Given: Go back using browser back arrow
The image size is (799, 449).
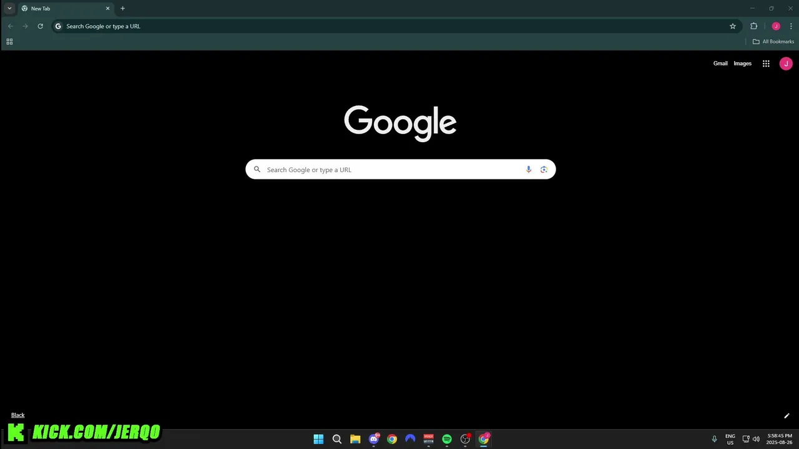Looking at the screenshot, I should 10,26.
